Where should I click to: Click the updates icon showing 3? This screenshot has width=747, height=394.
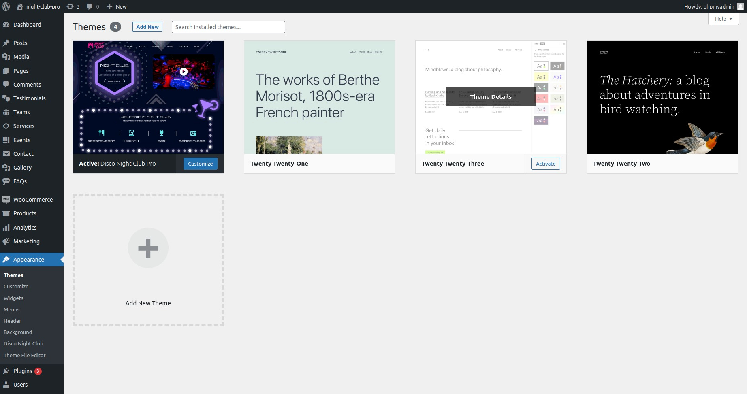70,6
